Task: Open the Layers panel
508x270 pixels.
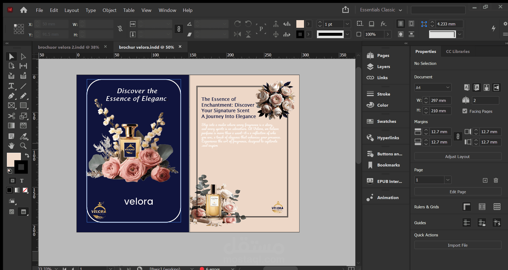Action: [x=383, y=67]
